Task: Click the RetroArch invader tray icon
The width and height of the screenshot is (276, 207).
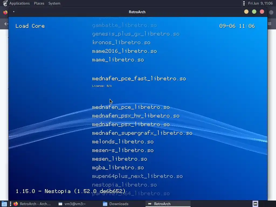Action: (256, 204)
